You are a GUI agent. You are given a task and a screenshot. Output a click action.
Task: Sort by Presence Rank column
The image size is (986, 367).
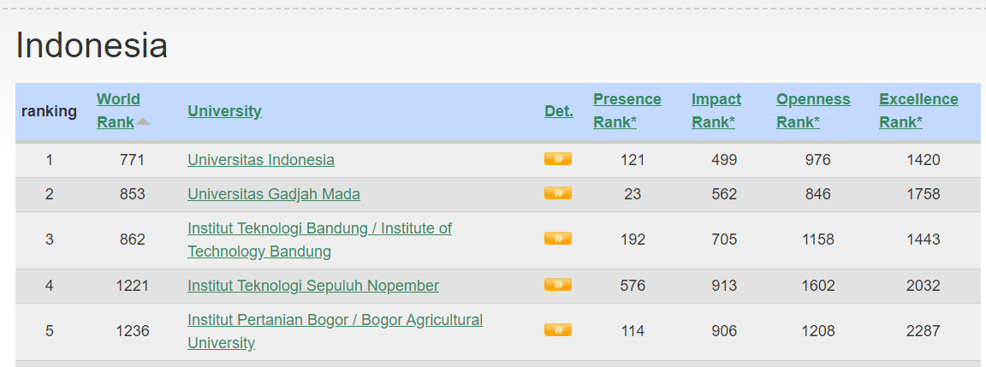coord(627,110)
